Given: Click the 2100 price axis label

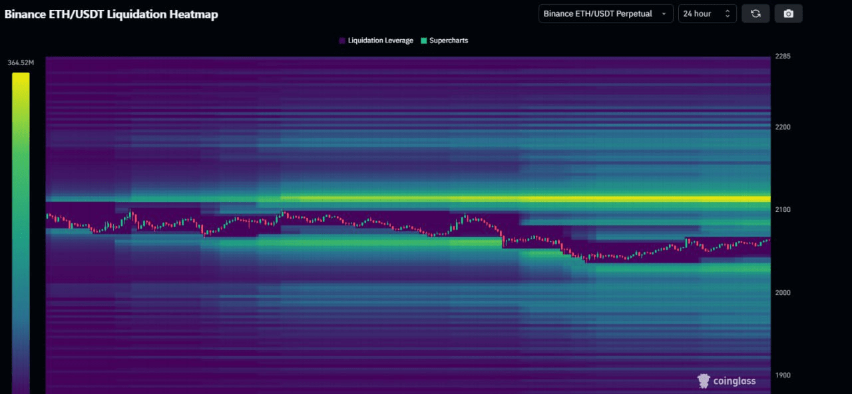Looking at the screenshot, I should pos(782,209).
